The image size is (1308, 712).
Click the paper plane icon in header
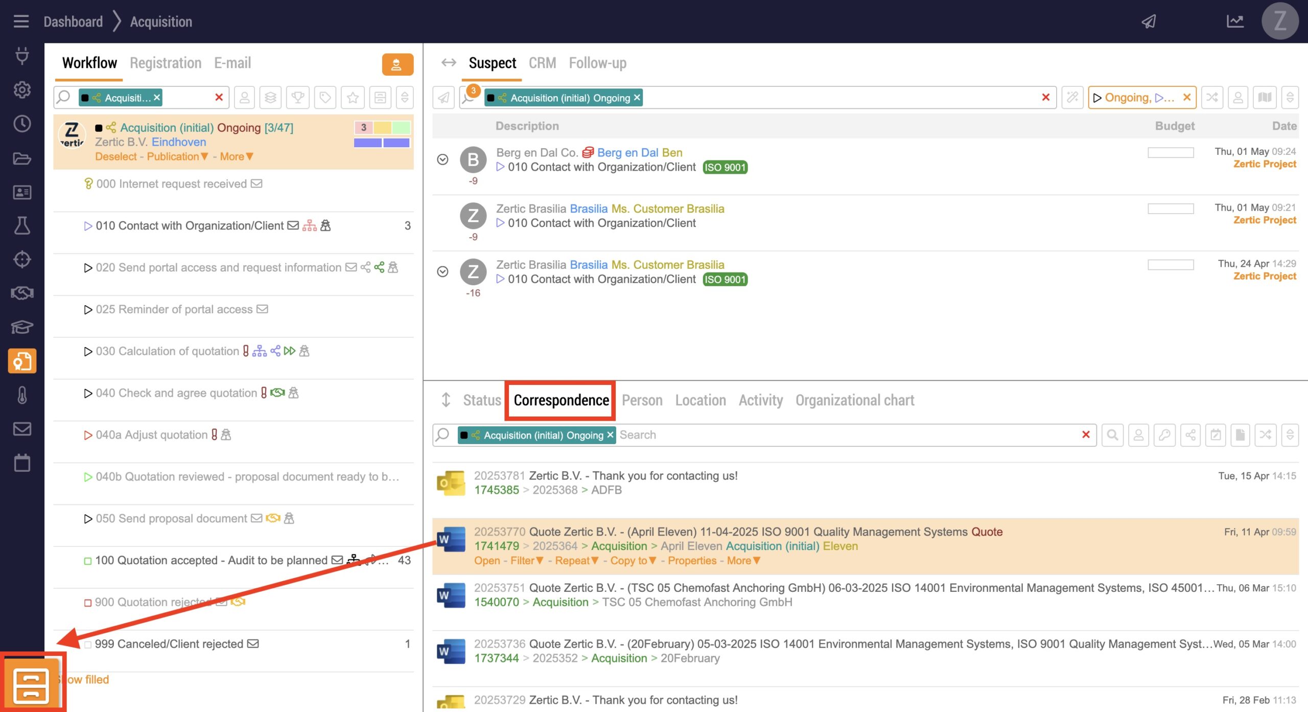[1149, 21]
